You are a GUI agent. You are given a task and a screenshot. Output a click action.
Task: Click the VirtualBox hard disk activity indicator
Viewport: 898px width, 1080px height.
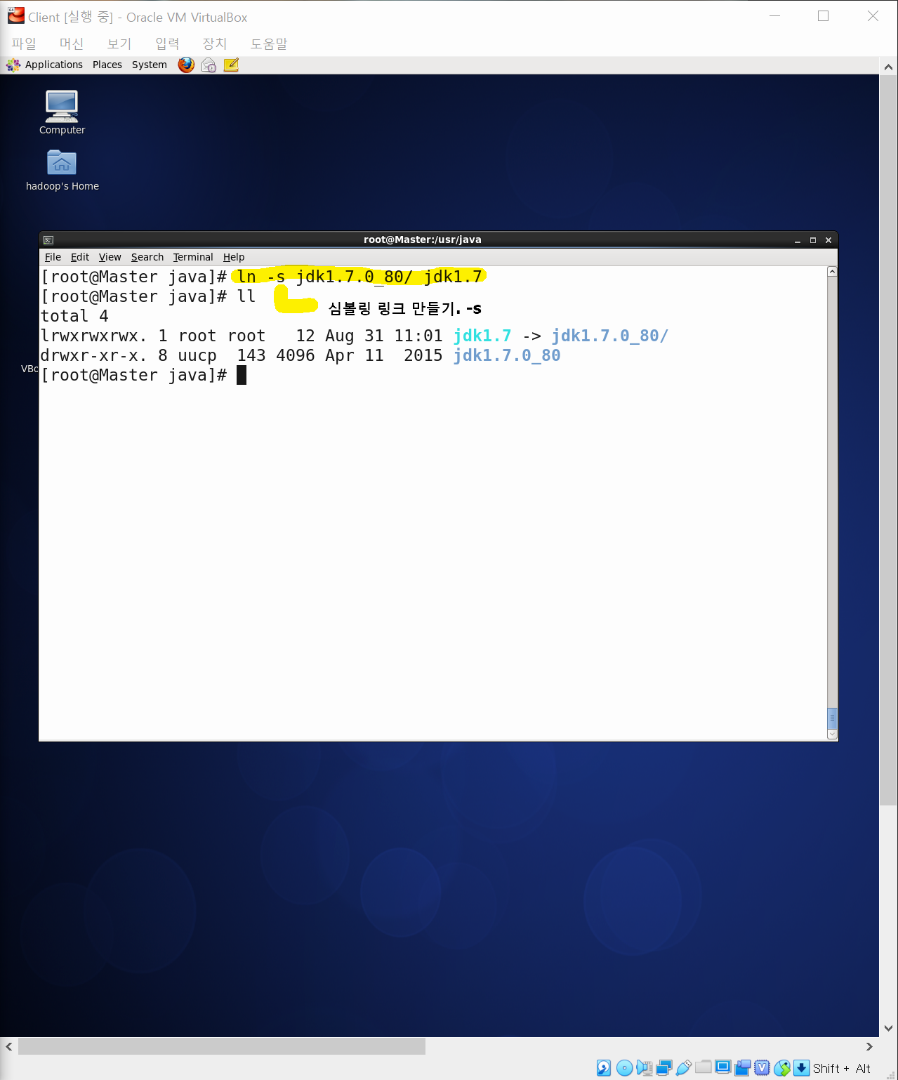pos(604,1068)
